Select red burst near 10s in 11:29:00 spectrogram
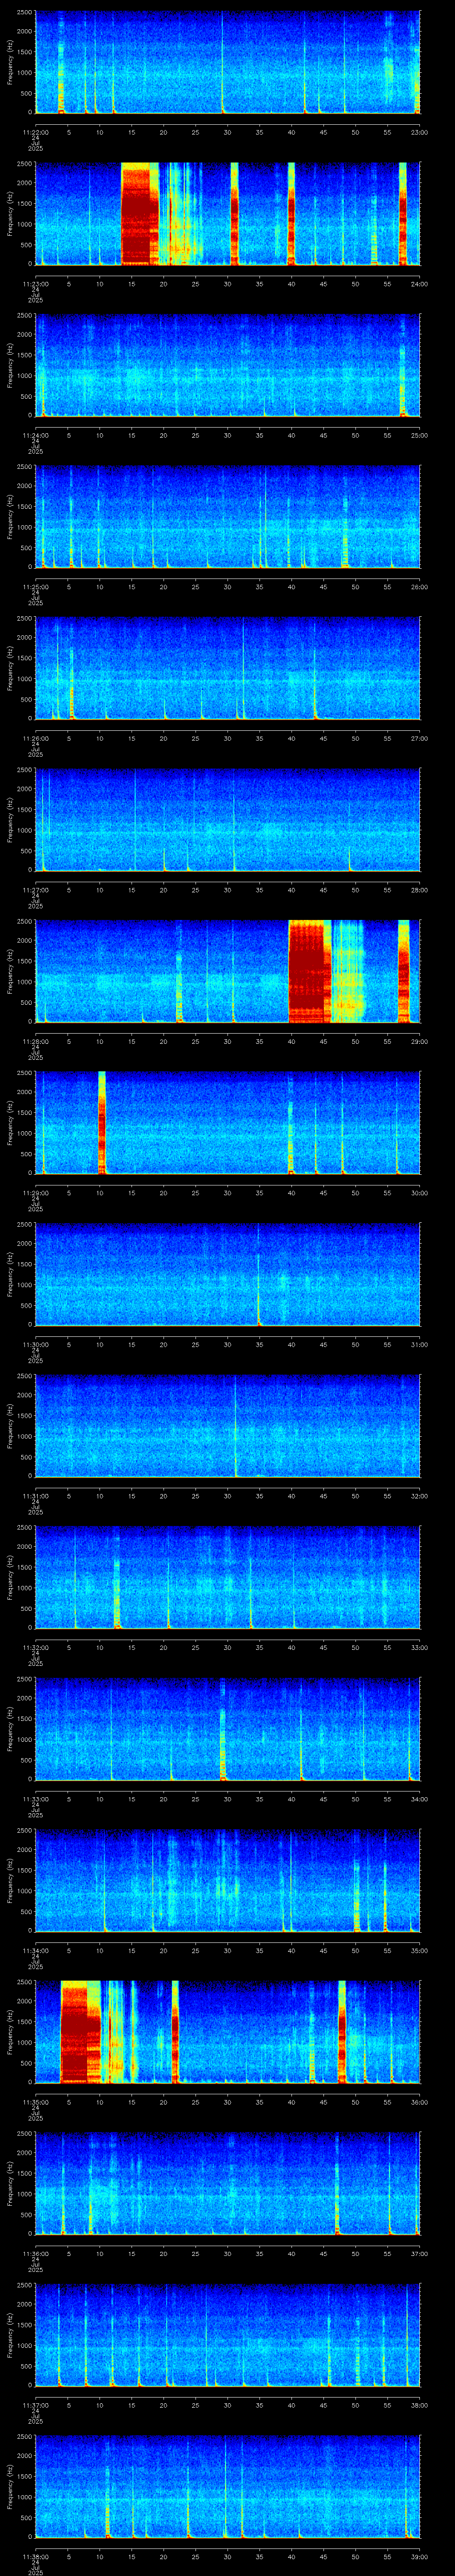The height and width of the screenshot is (2576, 455). point(102,1122)
